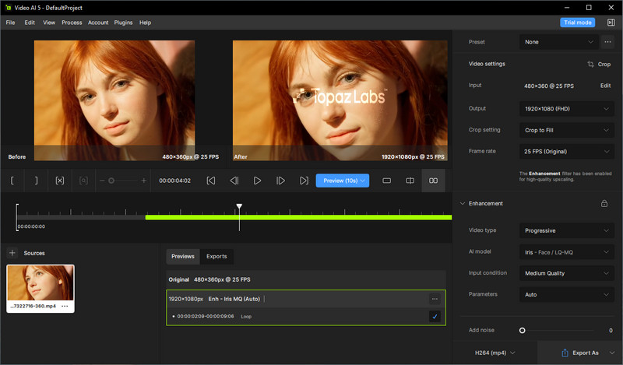The width and height of the screenshot is (623, 365).
Task: Open the Parameters Auto dropdown
Action: click(x=567, y=295)
